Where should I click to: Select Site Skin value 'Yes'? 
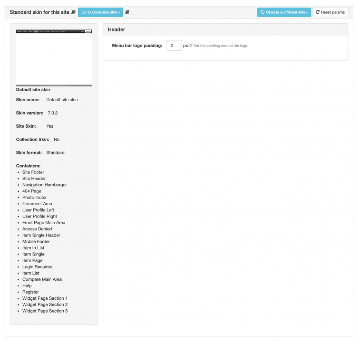(50, 126)
